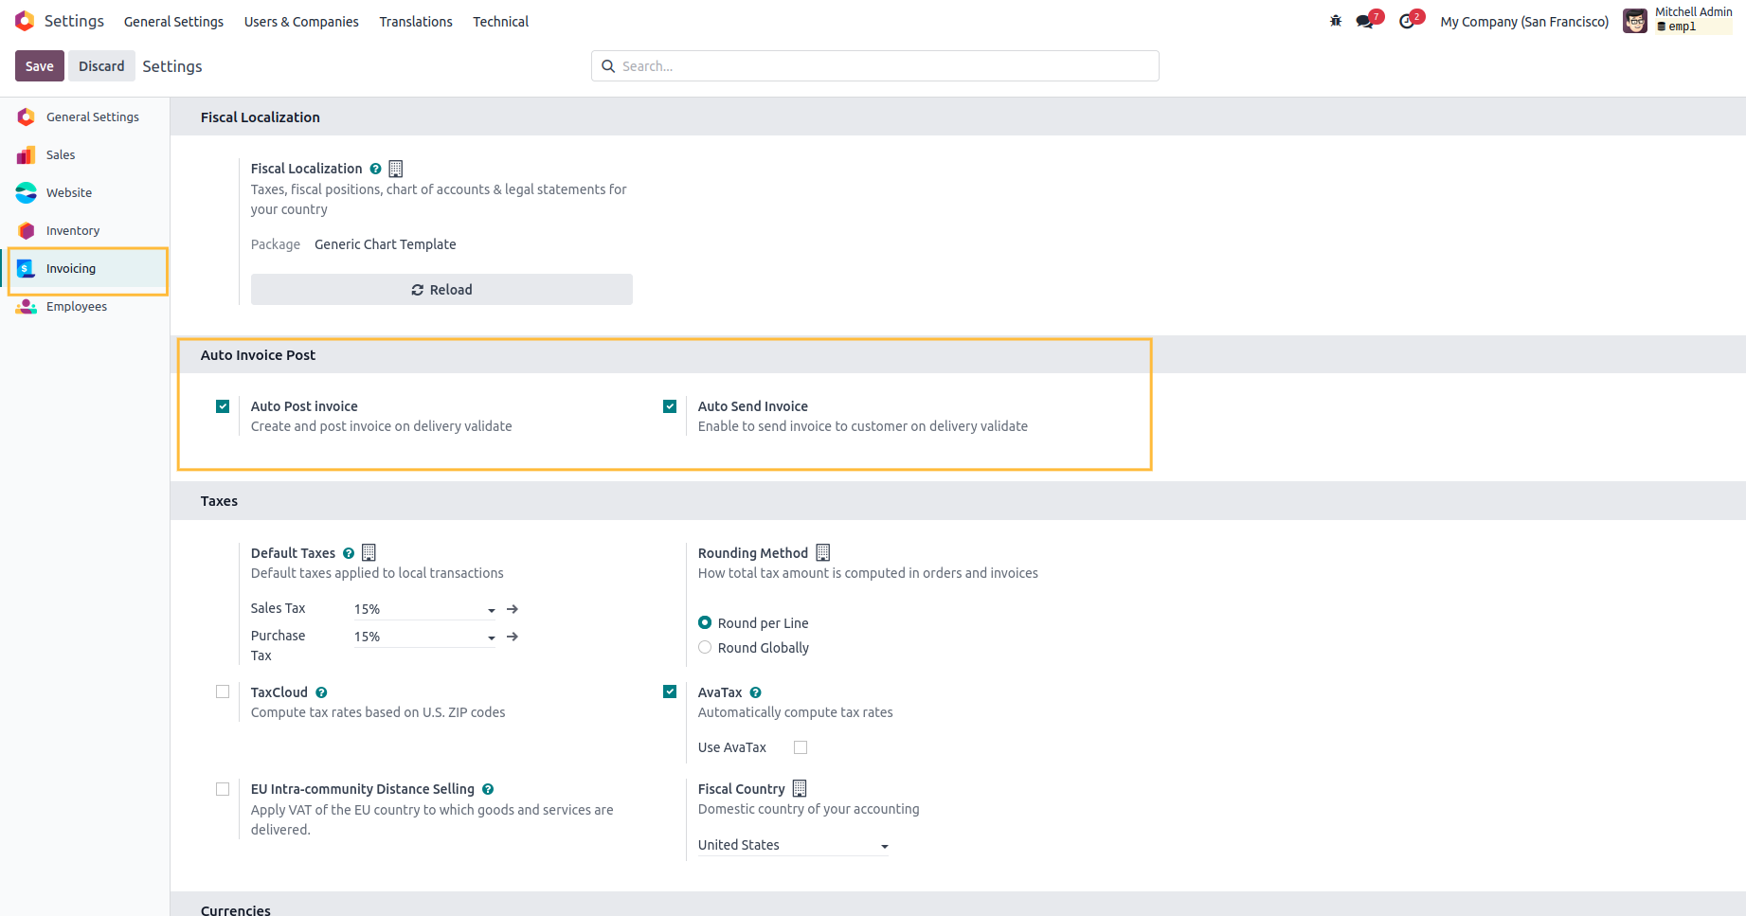Uncheck the Auto Post invoice checkbox
Image resolution: width=1746 pixels, height=916 pixels.
tap(223, 406)
